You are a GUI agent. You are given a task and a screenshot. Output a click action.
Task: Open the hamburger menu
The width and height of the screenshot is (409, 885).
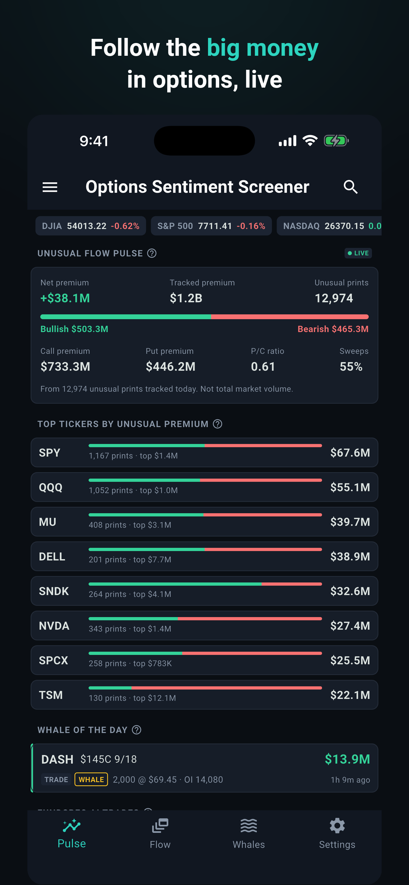pyautogui.click(x=50, y=187)
